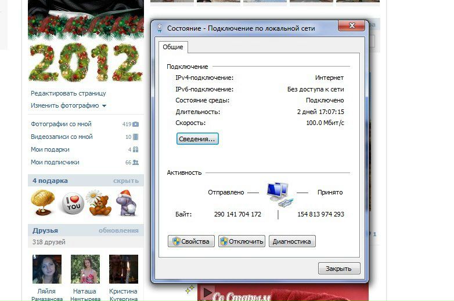Open Наташа Немтырева's friend thumbnail
Viewport: 454px width, 301px height.
(85, 269)
